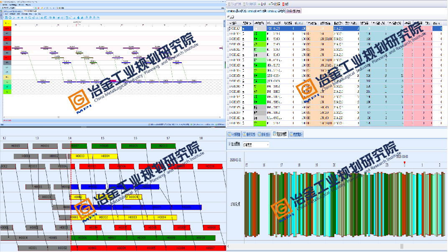Switch to the first tab above the order table

point(237,11)
